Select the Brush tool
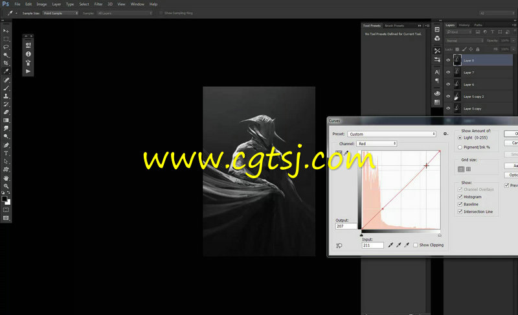518x315 pixels. [x=6, y=88]
